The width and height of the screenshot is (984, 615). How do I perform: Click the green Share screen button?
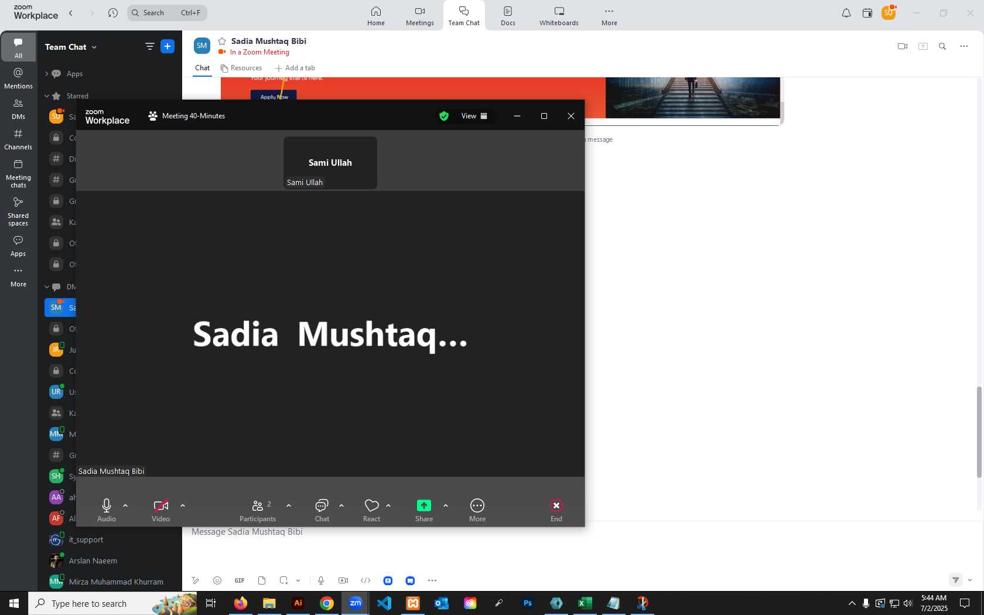click(x=424, y=510)
